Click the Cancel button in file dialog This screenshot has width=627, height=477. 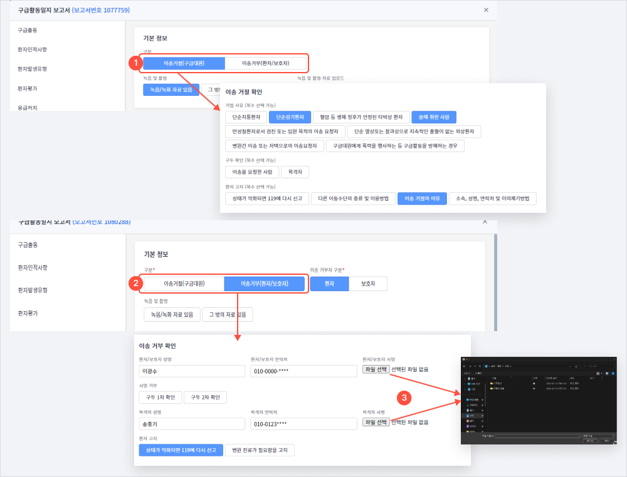coord(606,441)
